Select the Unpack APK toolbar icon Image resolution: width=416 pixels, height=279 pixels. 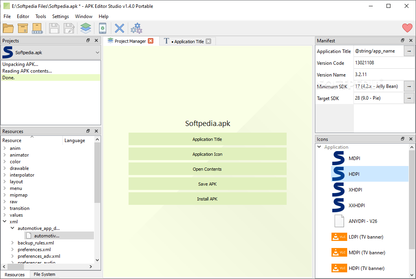pos(22,28)
